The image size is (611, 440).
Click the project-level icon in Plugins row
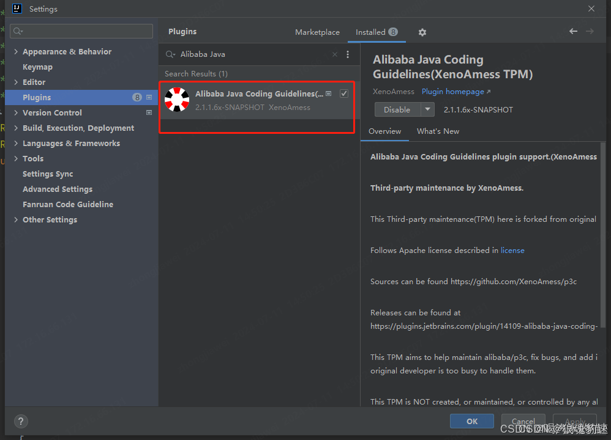coord(149,97)
